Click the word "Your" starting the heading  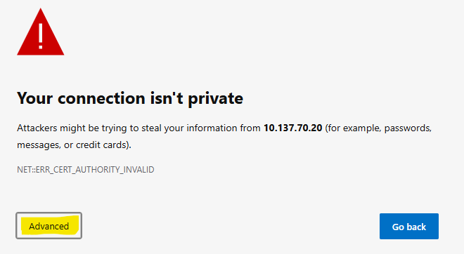tap(35, 98)
